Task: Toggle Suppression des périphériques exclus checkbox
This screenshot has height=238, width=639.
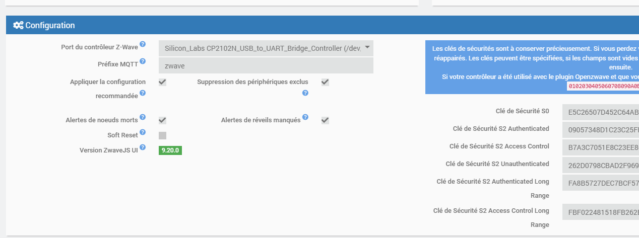Action: coord(325,82)
